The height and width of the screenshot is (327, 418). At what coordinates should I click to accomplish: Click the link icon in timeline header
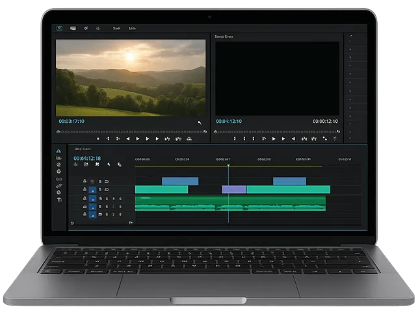[x=119, y=165]
